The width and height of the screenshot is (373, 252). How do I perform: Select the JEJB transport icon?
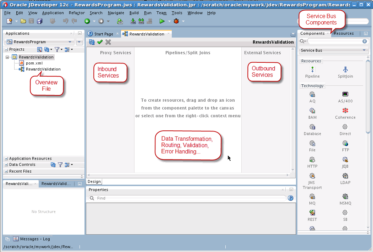click(x=345, y=159)
